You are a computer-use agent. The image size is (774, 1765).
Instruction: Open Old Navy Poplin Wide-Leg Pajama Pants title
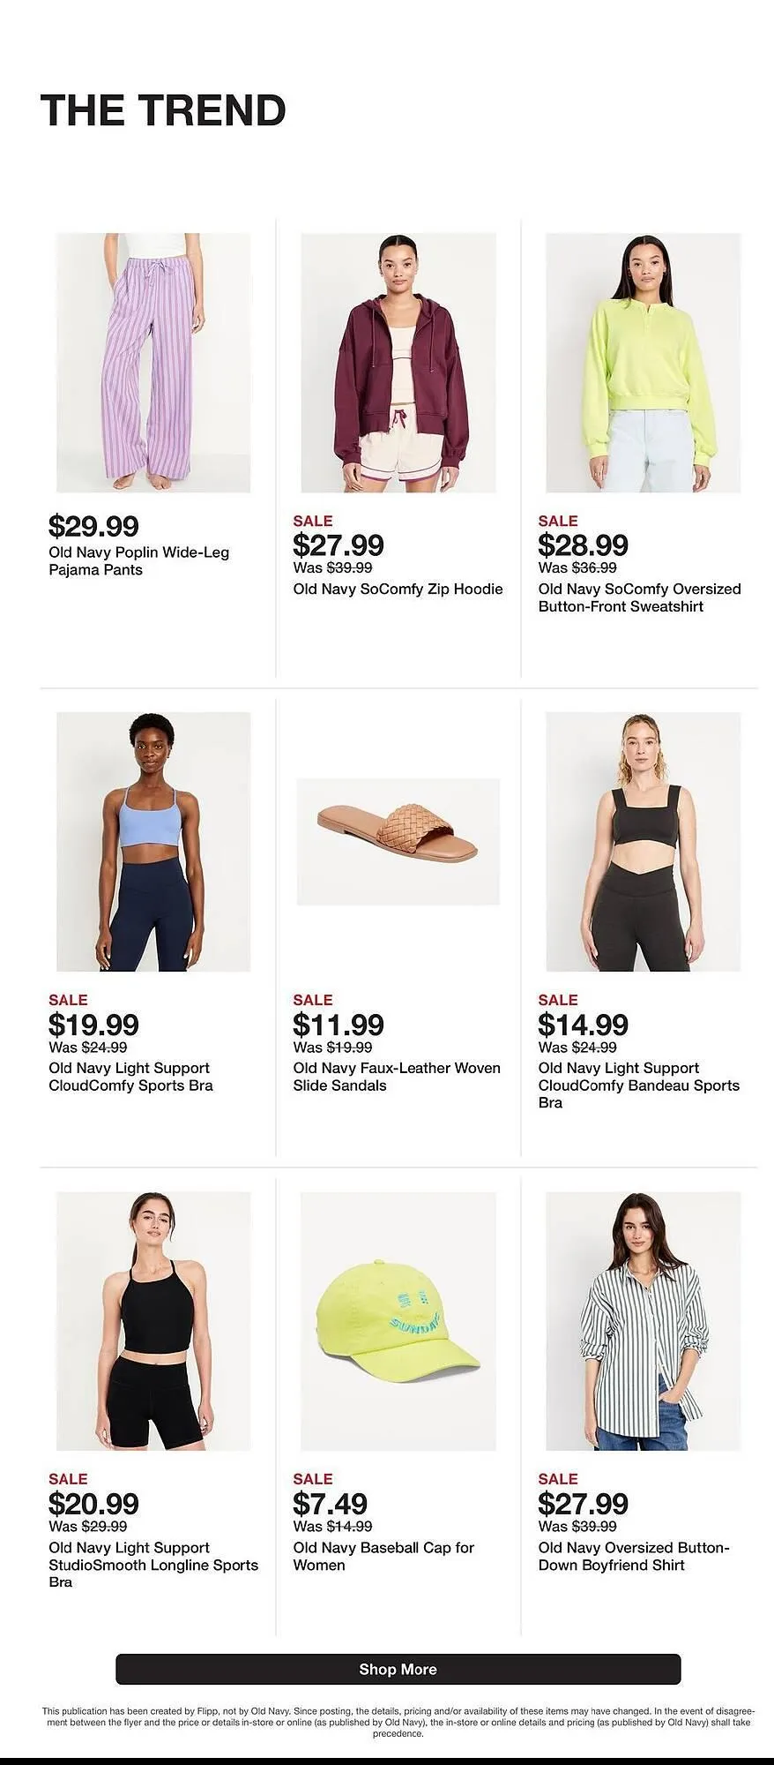tap(139, 561)
